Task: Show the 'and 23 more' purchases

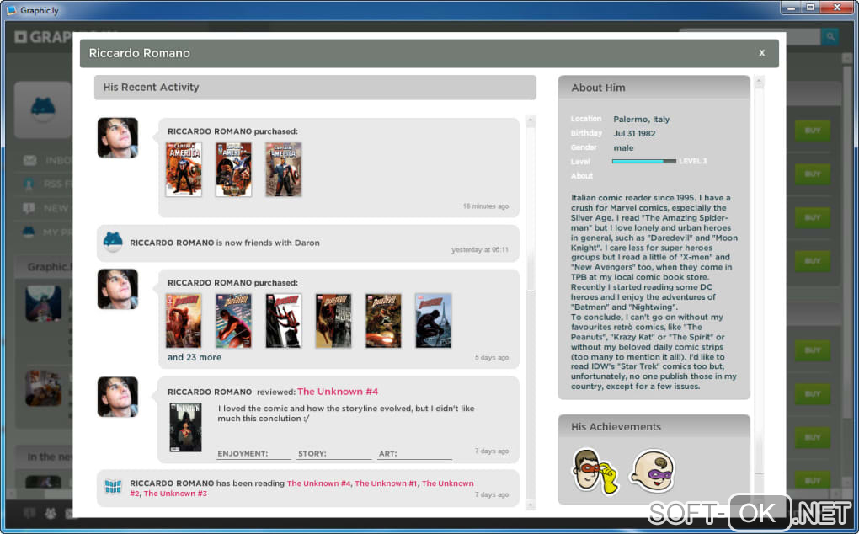Action: pos(195,357)
